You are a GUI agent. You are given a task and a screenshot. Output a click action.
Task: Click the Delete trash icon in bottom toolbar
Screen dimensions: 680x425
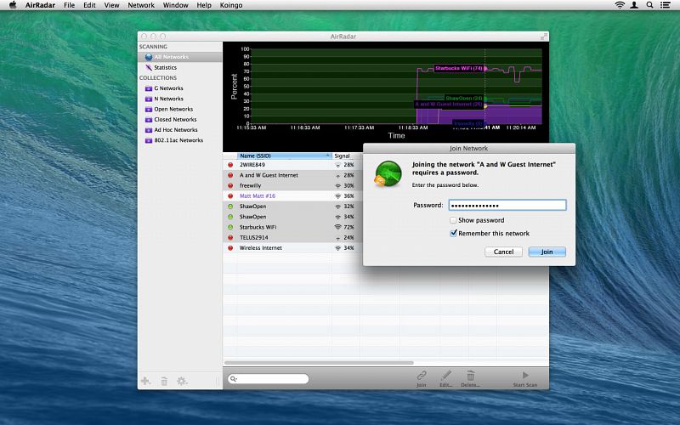coord(470,376)
